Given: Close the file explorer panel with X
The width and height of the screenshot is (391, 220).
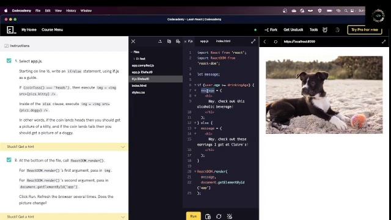Looking at the screenshot, I should click(x=133, y=42).
